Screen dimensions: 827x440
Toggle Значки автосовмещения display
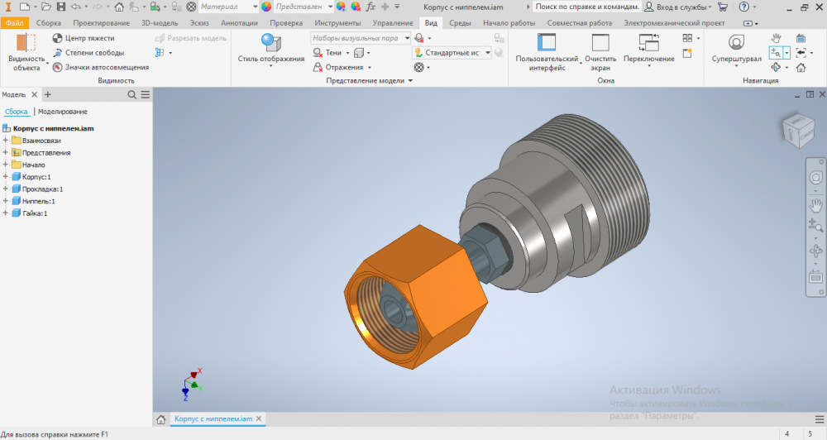[57, 67]
